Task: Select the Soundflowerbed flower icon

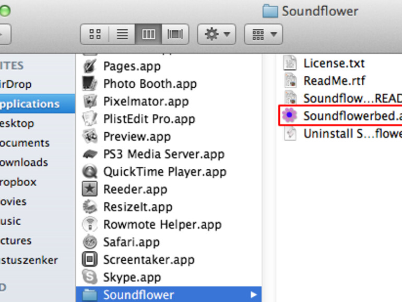Action: click(290, 115)
